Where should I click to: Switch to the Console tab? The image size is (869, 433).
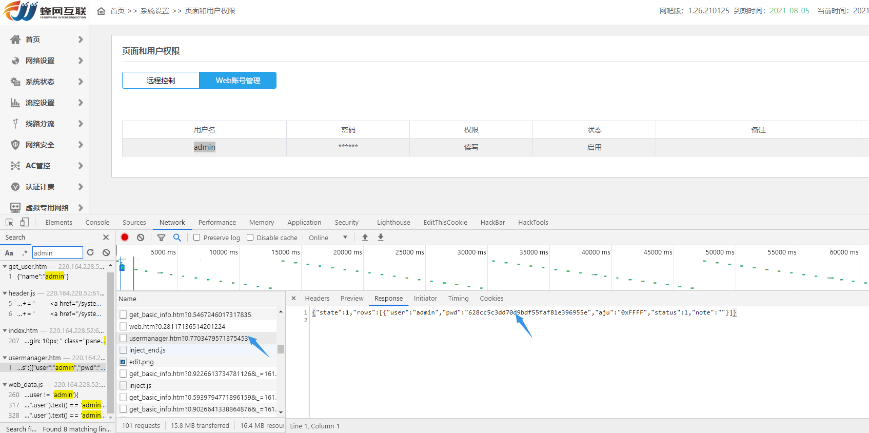click(97, 223)
